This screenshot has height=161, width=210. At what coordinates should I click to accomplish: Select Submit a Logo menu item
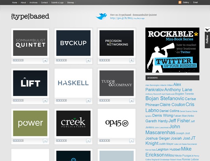tap(57, 2)
